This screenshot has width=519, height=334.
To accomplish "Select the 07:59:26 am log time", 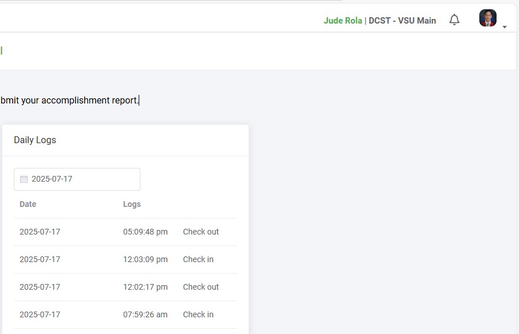I will (x=146, y=314).
